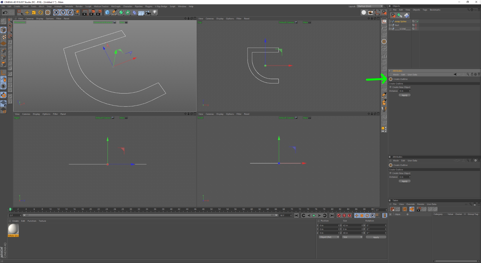Click frame 30 on the timeline ruler
Screen dimensions: 481x263
pyautogui.click(x=131, y=209)
